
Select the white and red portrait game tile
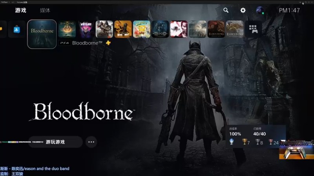pyautogui.click(x=179, y=29)
